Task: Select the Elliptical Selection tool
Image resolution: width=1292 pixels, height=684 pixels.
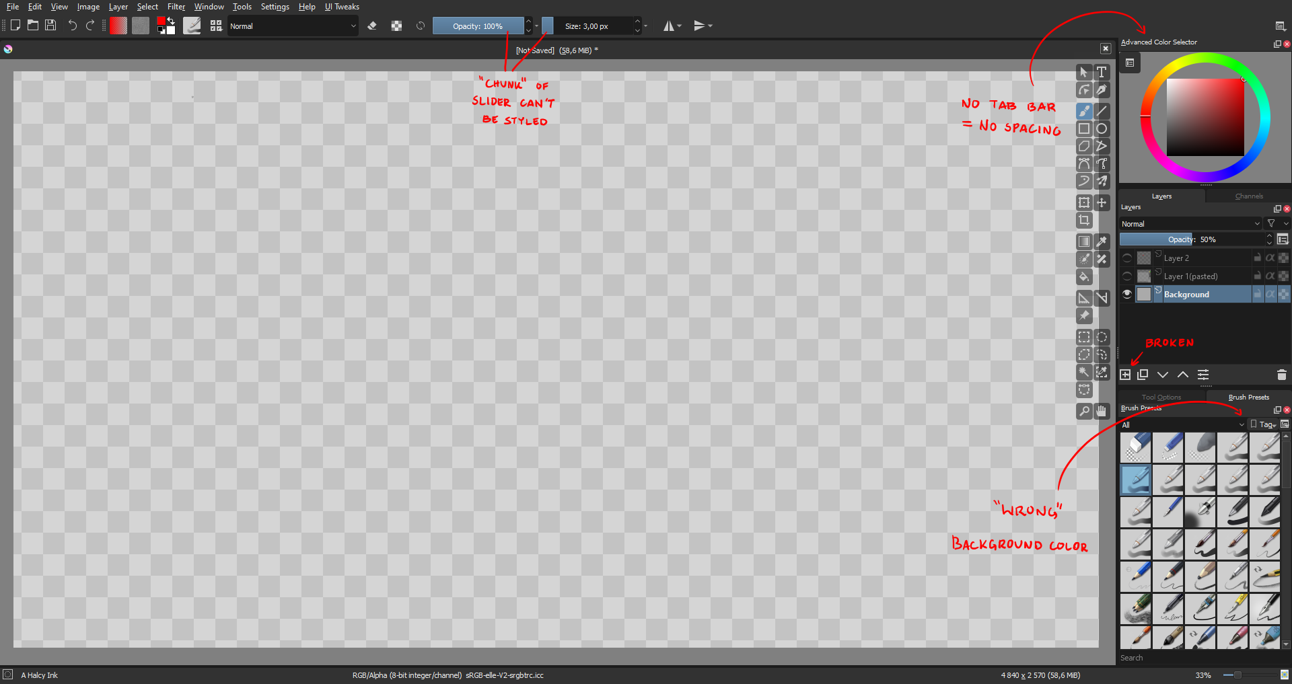Action: click(1102, 337)
